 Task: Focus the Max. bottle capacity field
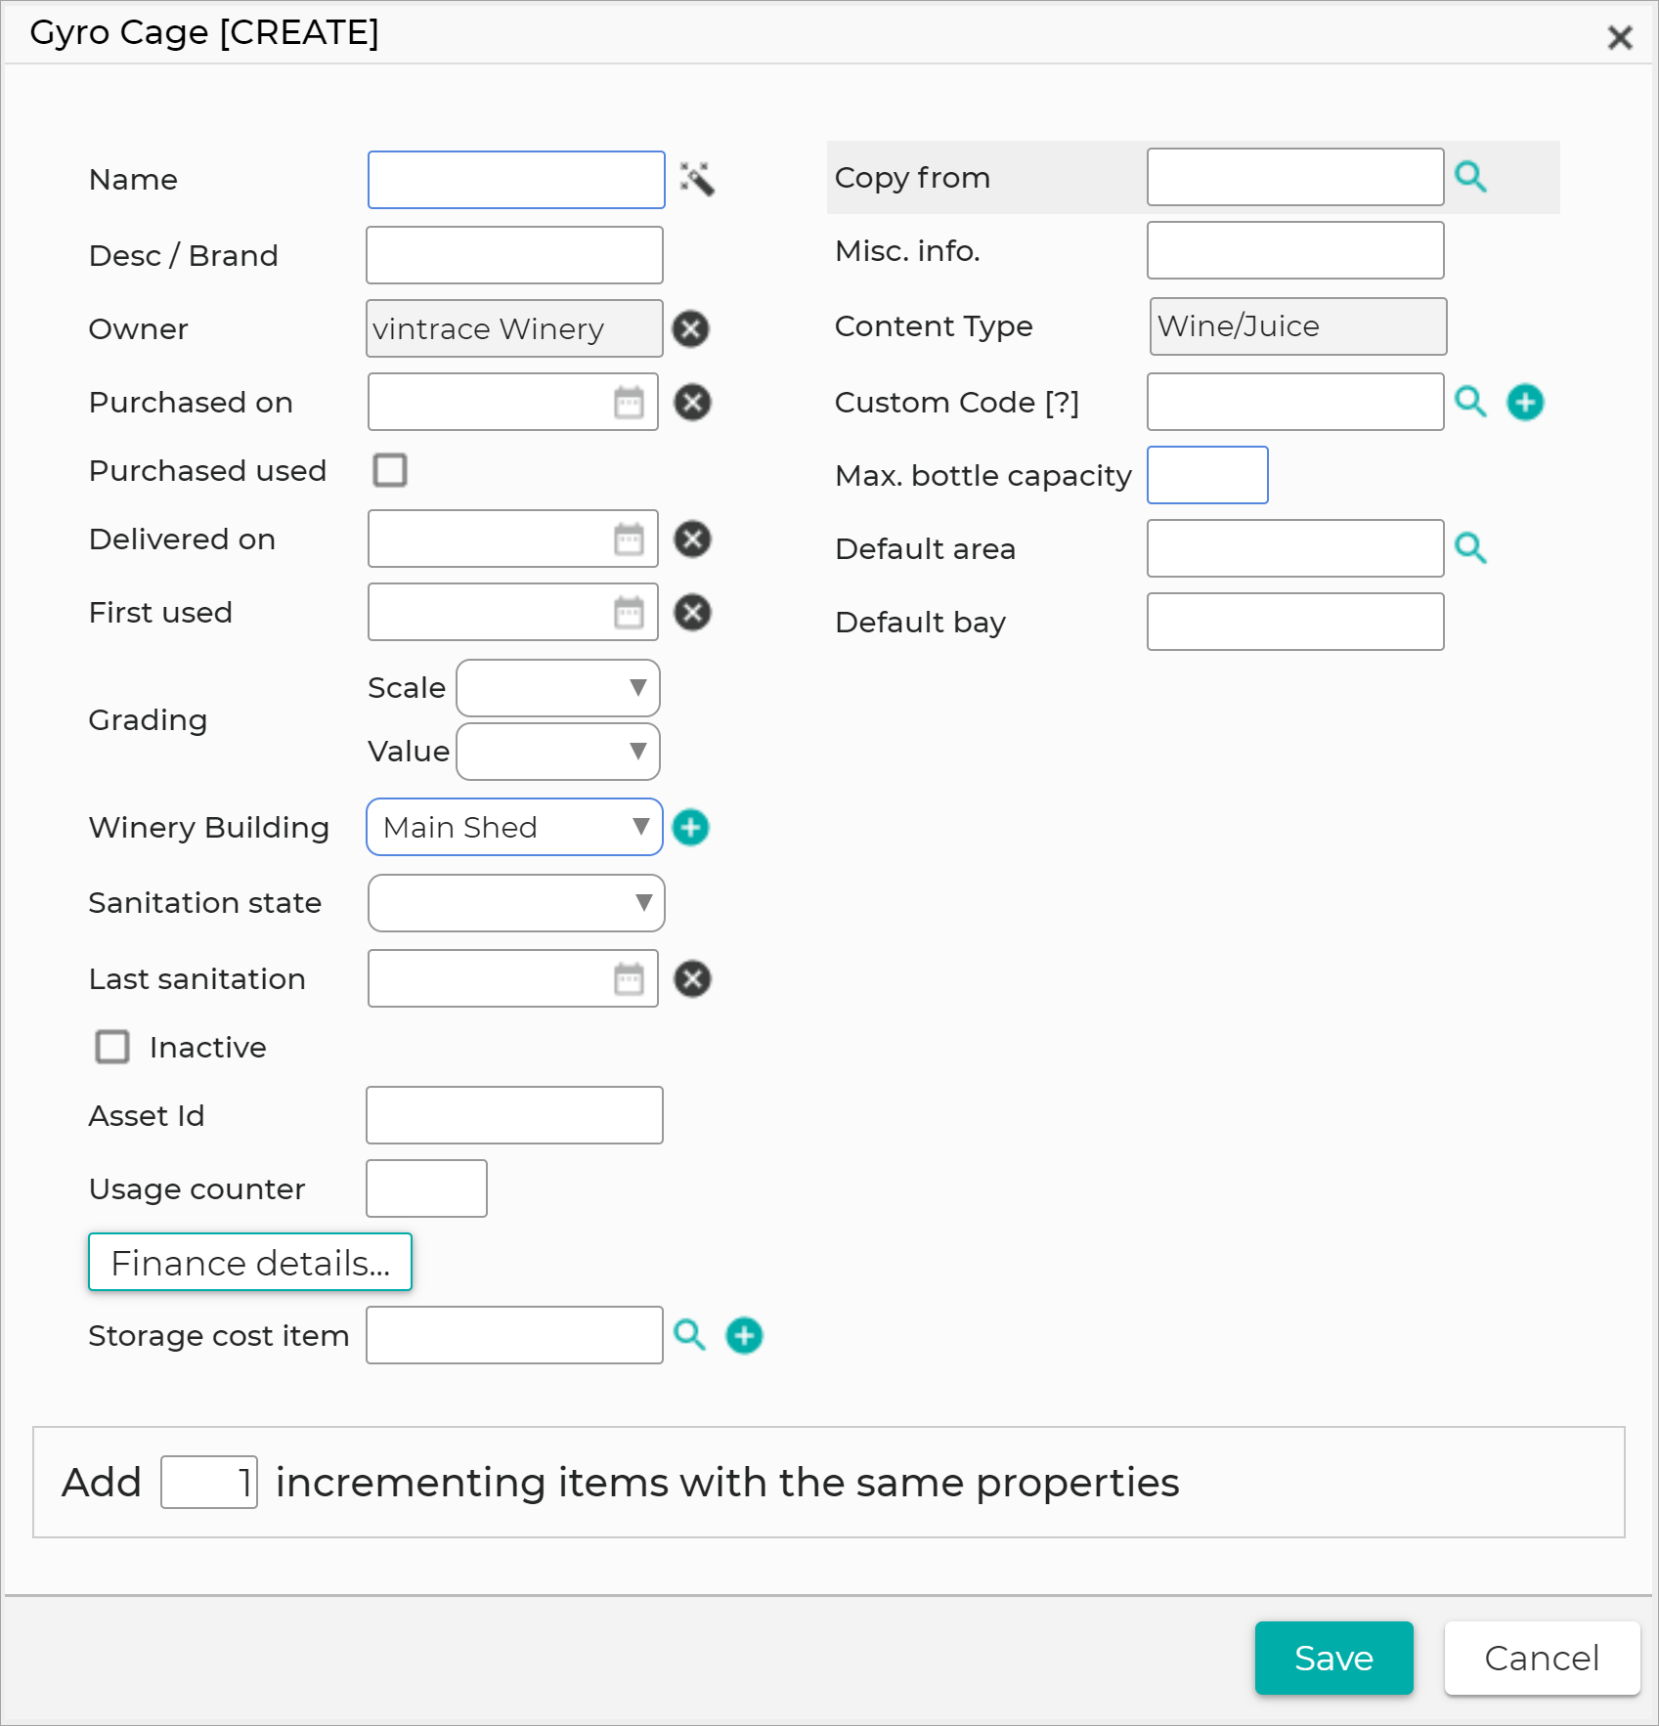click(x=1207, y=475)
